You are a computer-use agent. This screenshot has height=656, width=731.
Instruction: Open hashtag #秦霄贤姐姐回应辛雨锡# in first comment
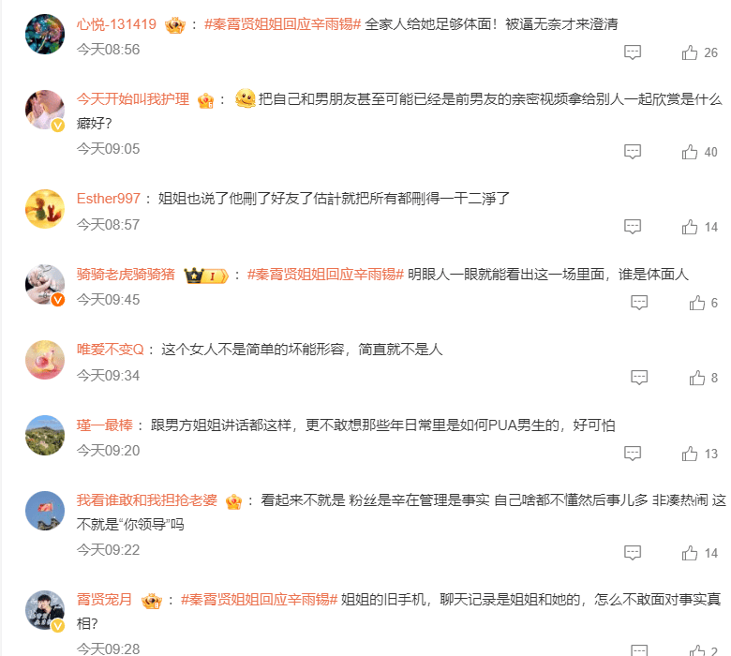click(282, 23)
